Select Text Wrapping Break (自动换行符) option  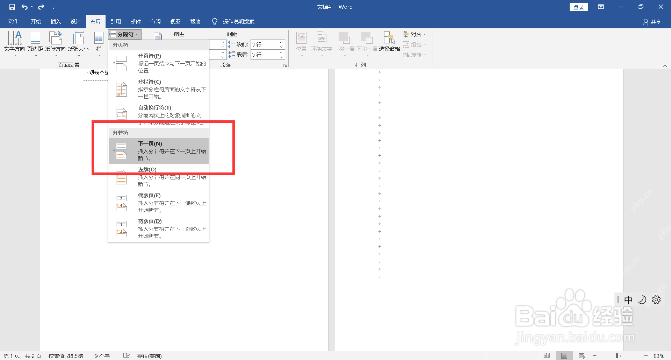[159, 115]
